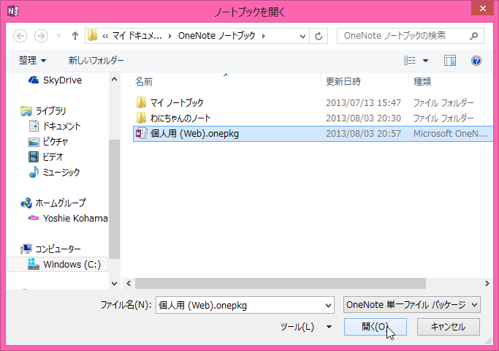The image size is (499, 351).
Task: Click horizontal scrollbar right arrow
Action: 487,283
